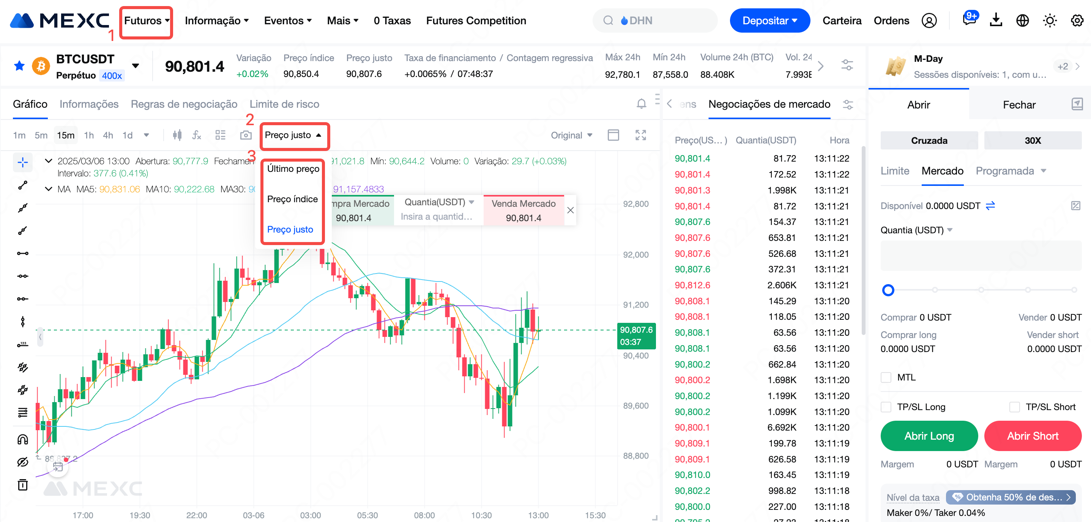This screenshot has width=1091, height=522.
Task: Open the Original chart mode dropdown
Action: [x=571, y=135]
